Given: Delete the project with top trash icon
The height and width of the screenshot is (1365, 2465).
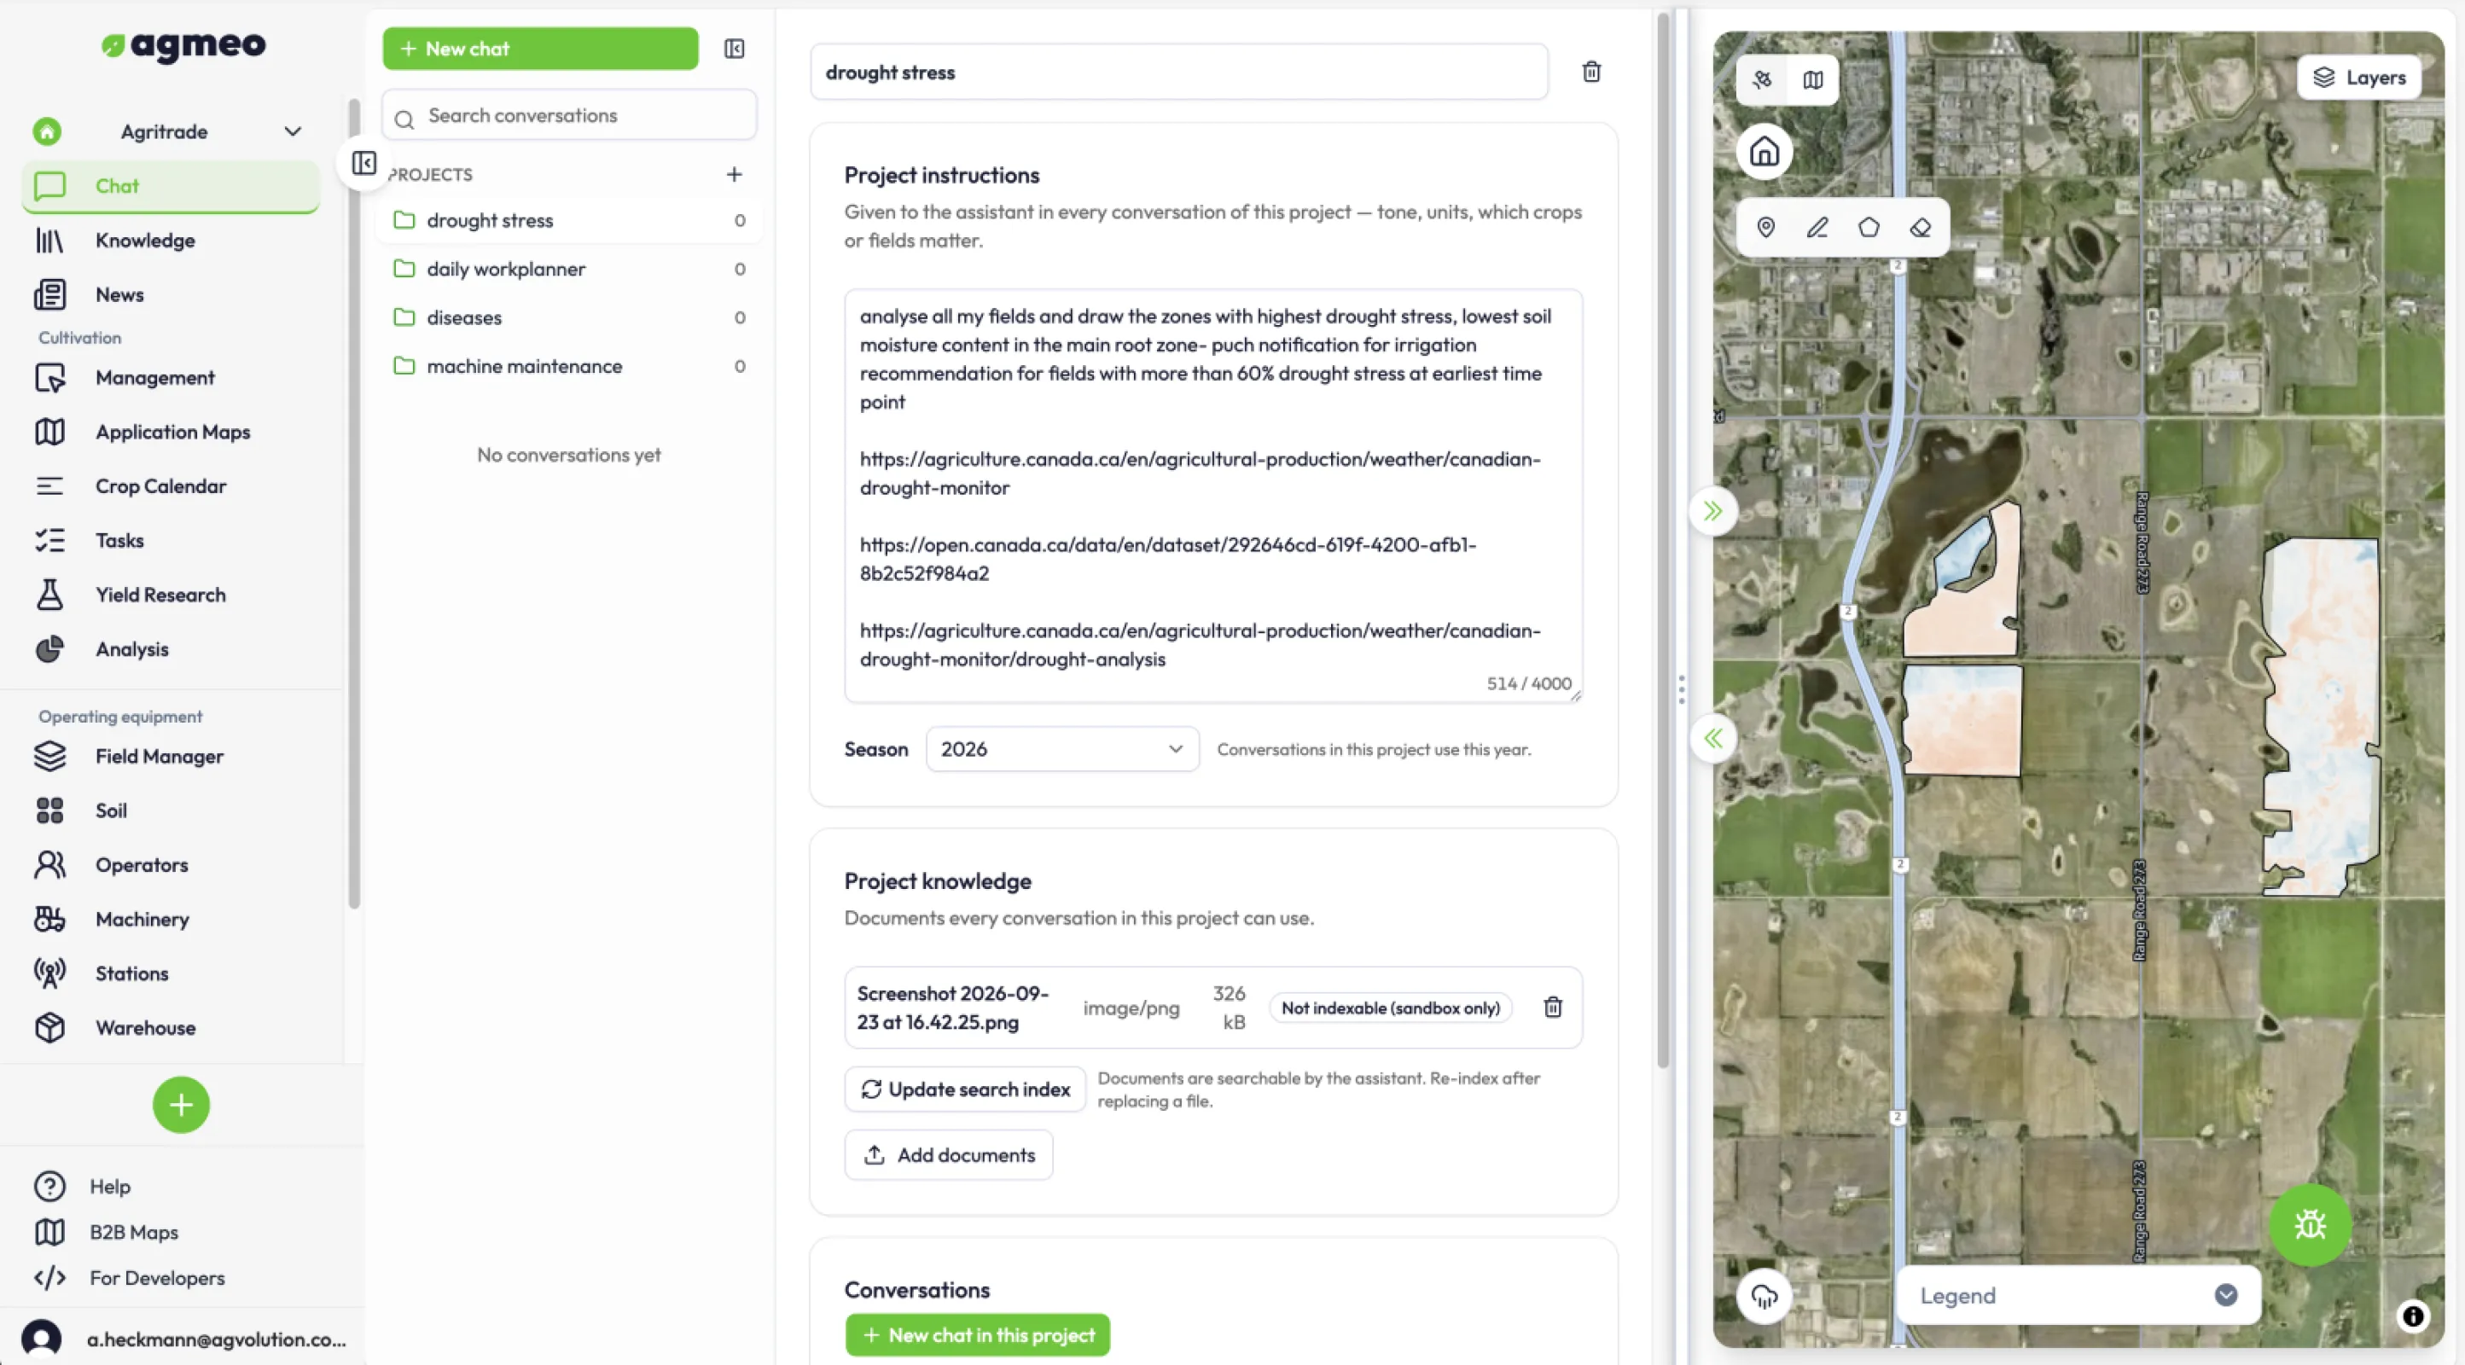Looking at the screenshot, I should click(1591, 72).
